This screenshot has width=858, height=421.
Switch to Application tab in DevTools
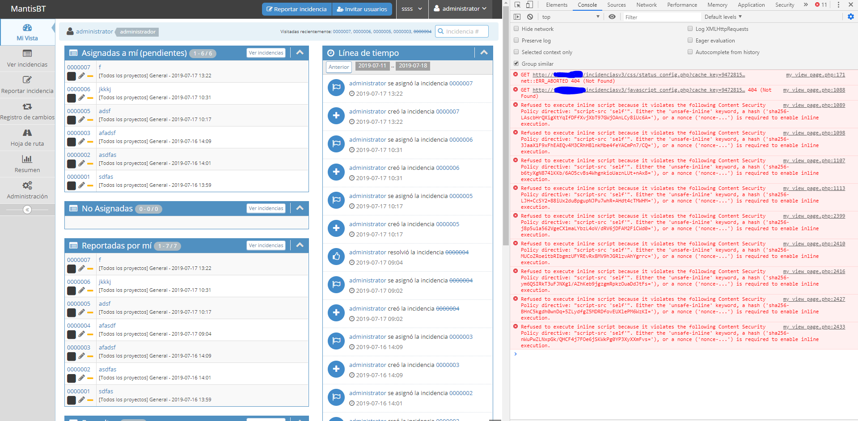click(x=751, y=5)
